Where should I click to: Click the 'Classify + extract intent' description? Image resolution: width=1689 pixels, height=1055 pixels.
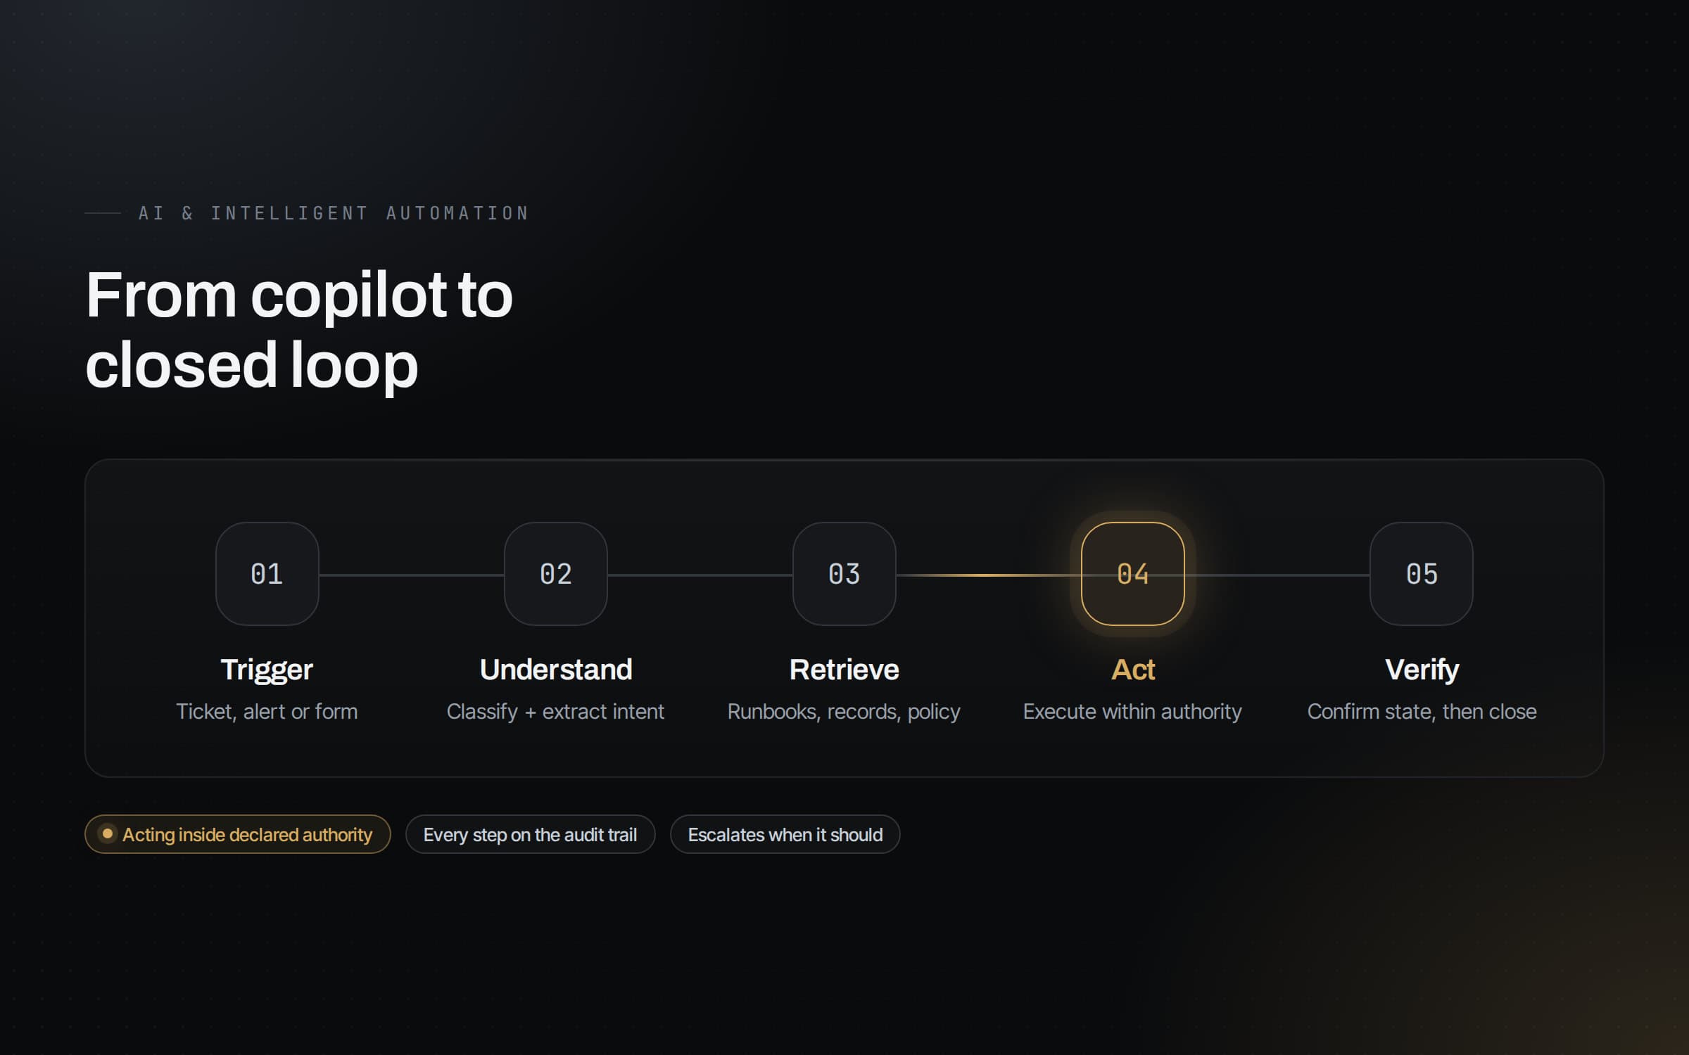point(555,712)
